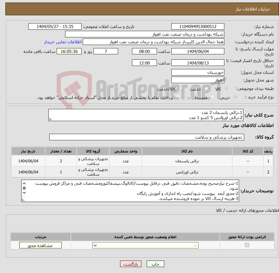
Task: Click the تعداد / مقدار column header
Action: pos(61,151)
